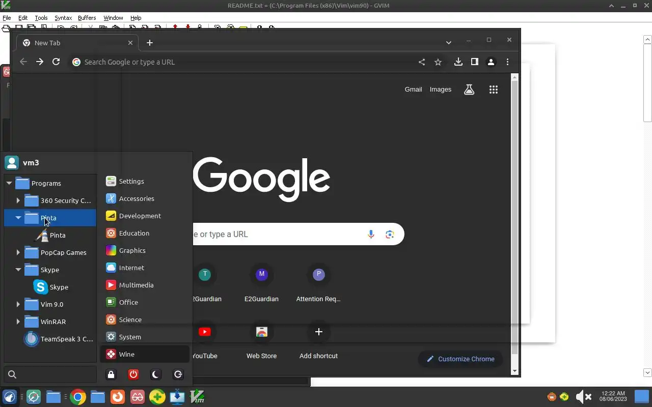652x407 pixels.
Task: Toggle Chrome side panel icon
Action: (x=475, y=62)
